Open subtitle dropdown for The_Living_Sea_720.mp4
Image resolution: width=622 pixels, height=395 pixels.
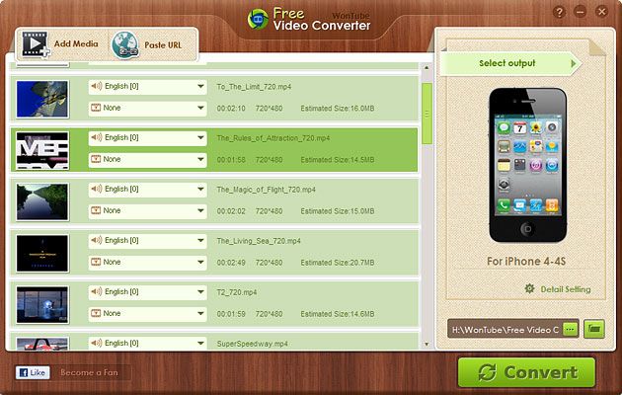(x=145, y=262)
